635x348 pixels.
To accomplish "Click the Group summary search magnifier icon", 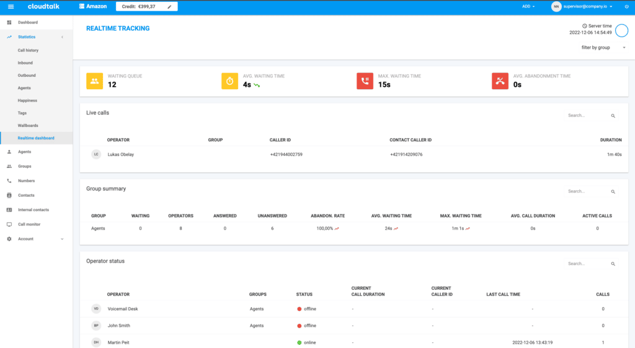I will (613, 192).
